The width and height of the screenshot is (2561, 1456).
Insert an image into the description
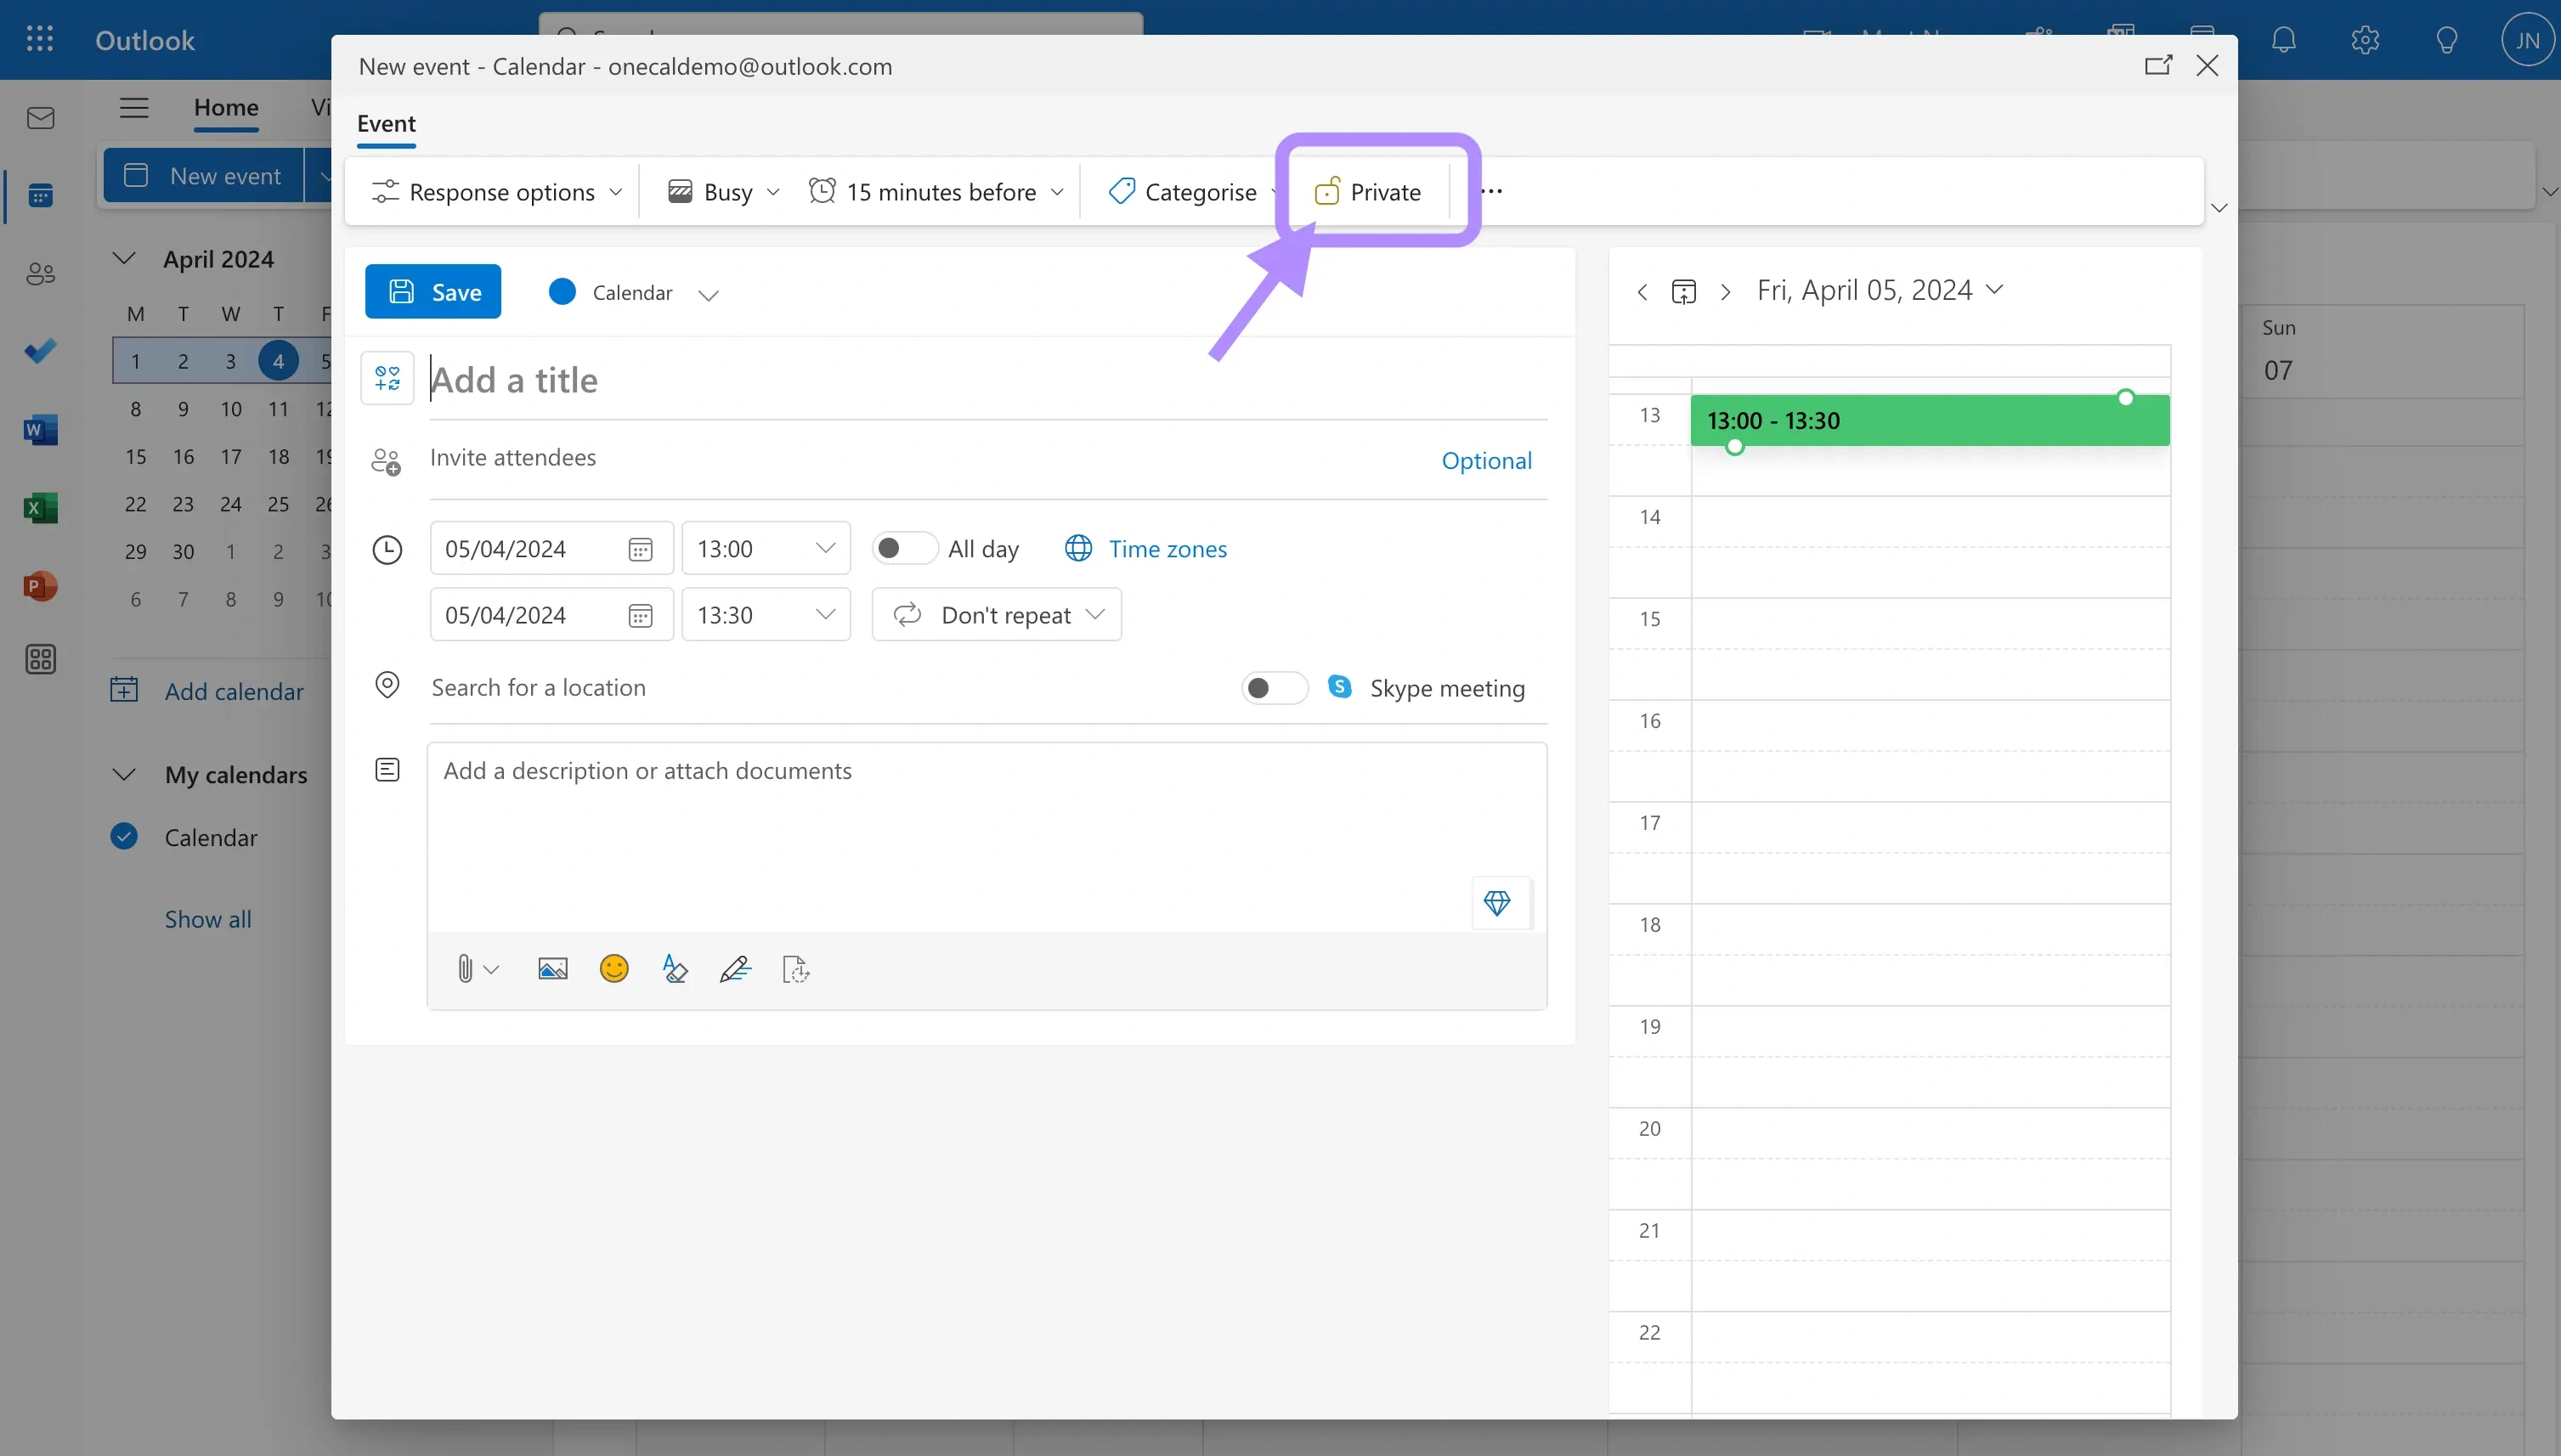click(552, 968)
